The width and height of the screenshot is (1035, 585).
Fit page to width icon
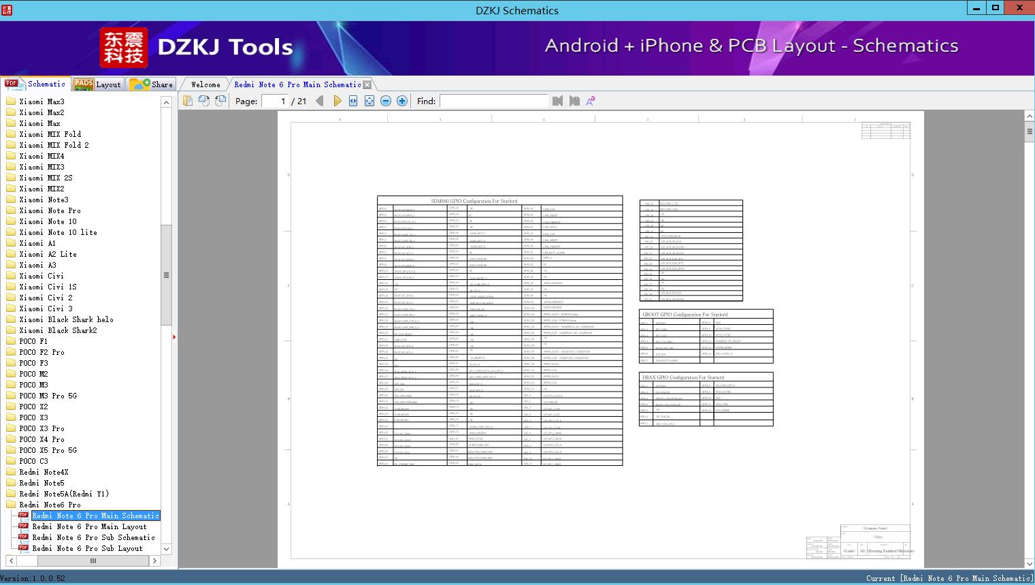tap(353, 101)
